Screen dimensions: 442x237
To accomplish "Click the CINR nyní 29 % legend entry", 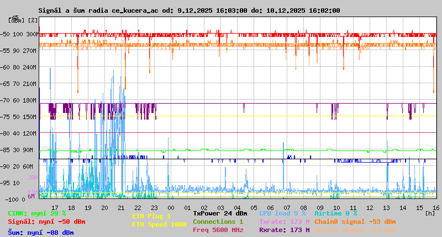I will tap(37, 213).
